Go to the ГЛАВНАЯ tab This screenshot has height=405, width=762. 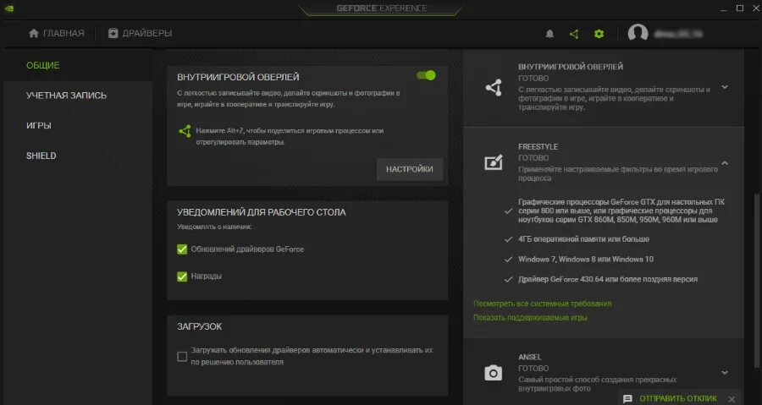(57, 33)
